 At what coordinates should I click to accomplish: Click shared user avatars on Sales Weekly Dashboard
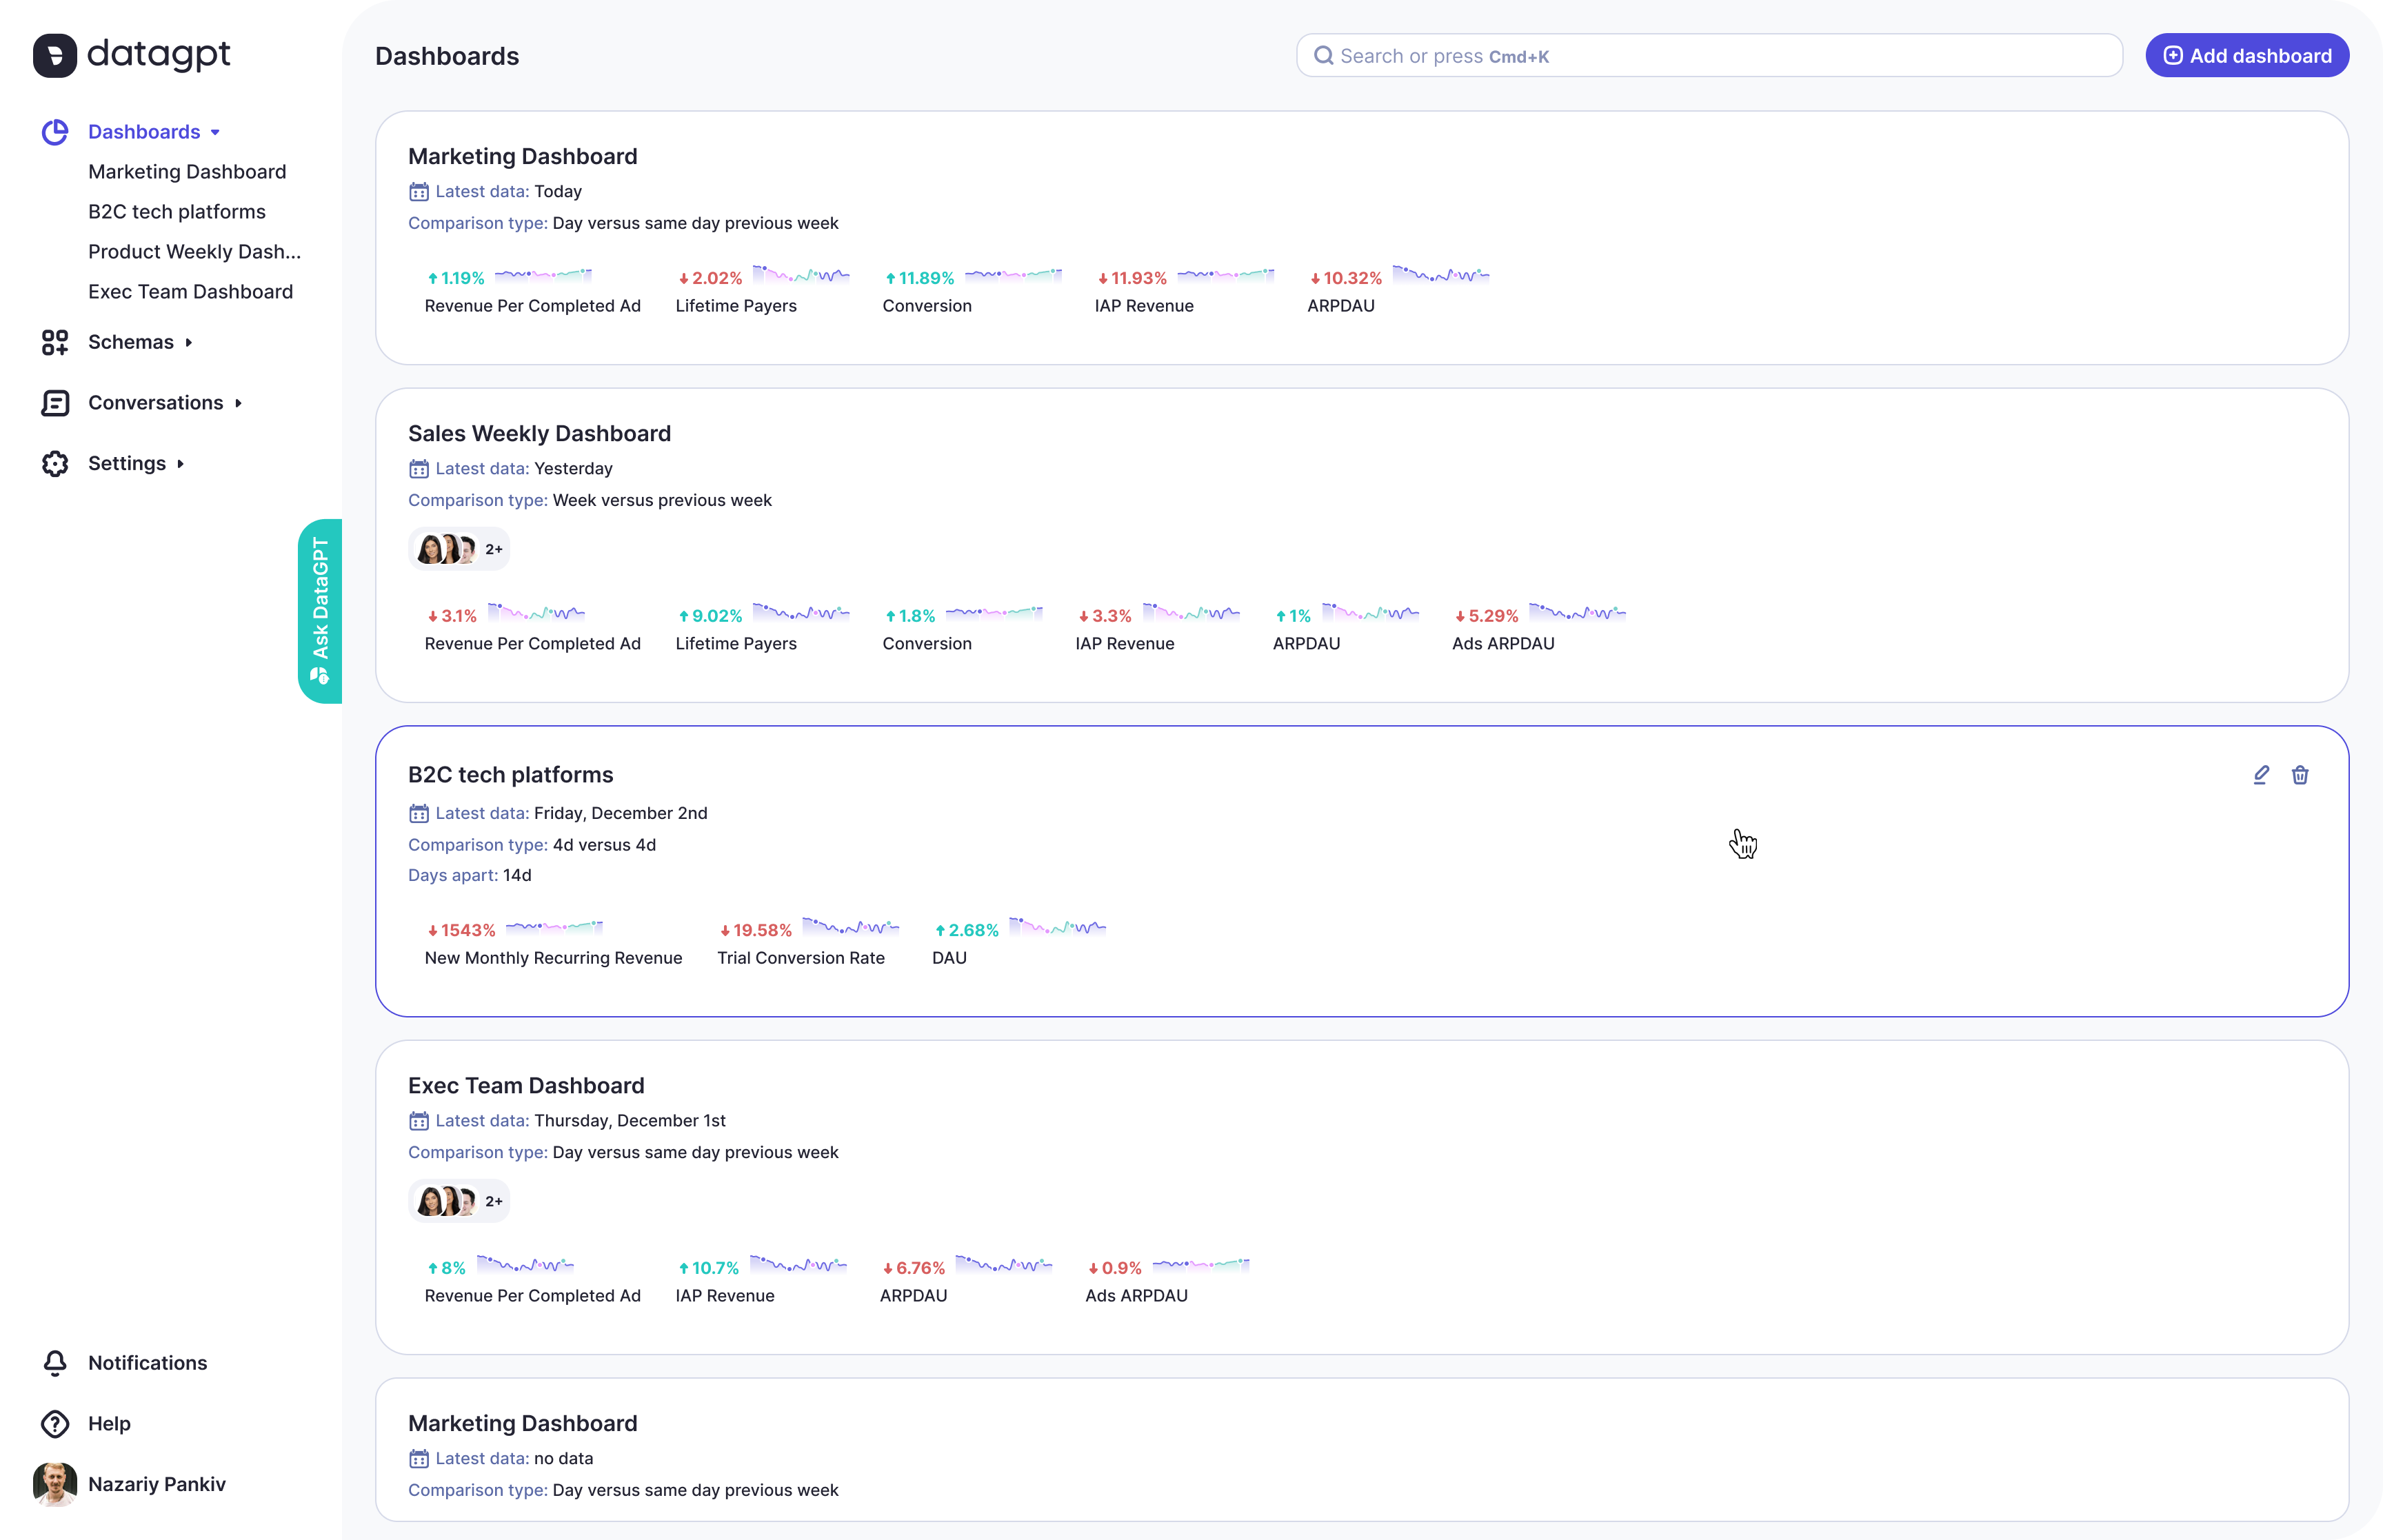[458, 549]
